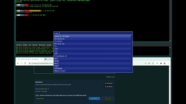Click the share page icon
Screen dimensions: 186x104
[x=149, y=63]
